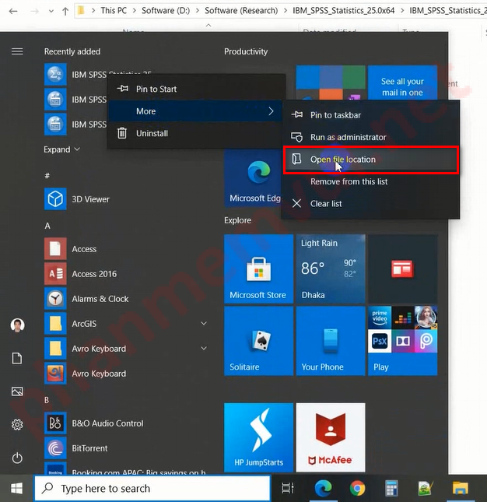487x502 pixels.
Task: Launch Access 2016 from the app list
Action: point(56,274)
